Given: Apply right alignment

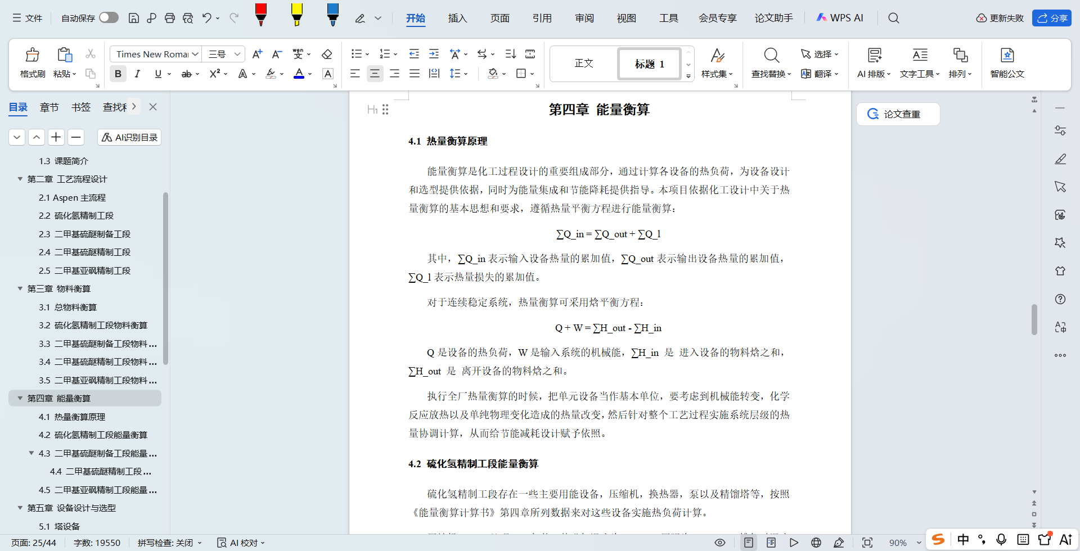Looking at the screenshot, I should 394,74.
